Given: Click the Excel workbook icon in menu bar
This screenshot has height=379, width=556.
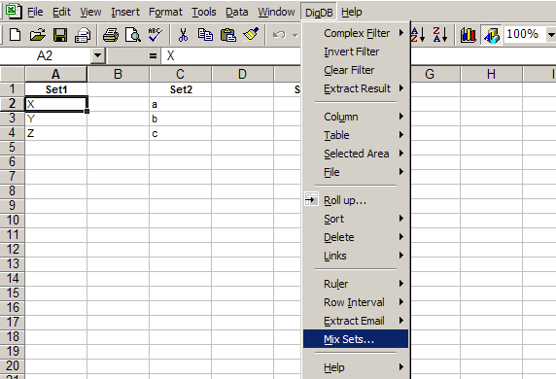Looking at the screenshot, I should point(14,11).
